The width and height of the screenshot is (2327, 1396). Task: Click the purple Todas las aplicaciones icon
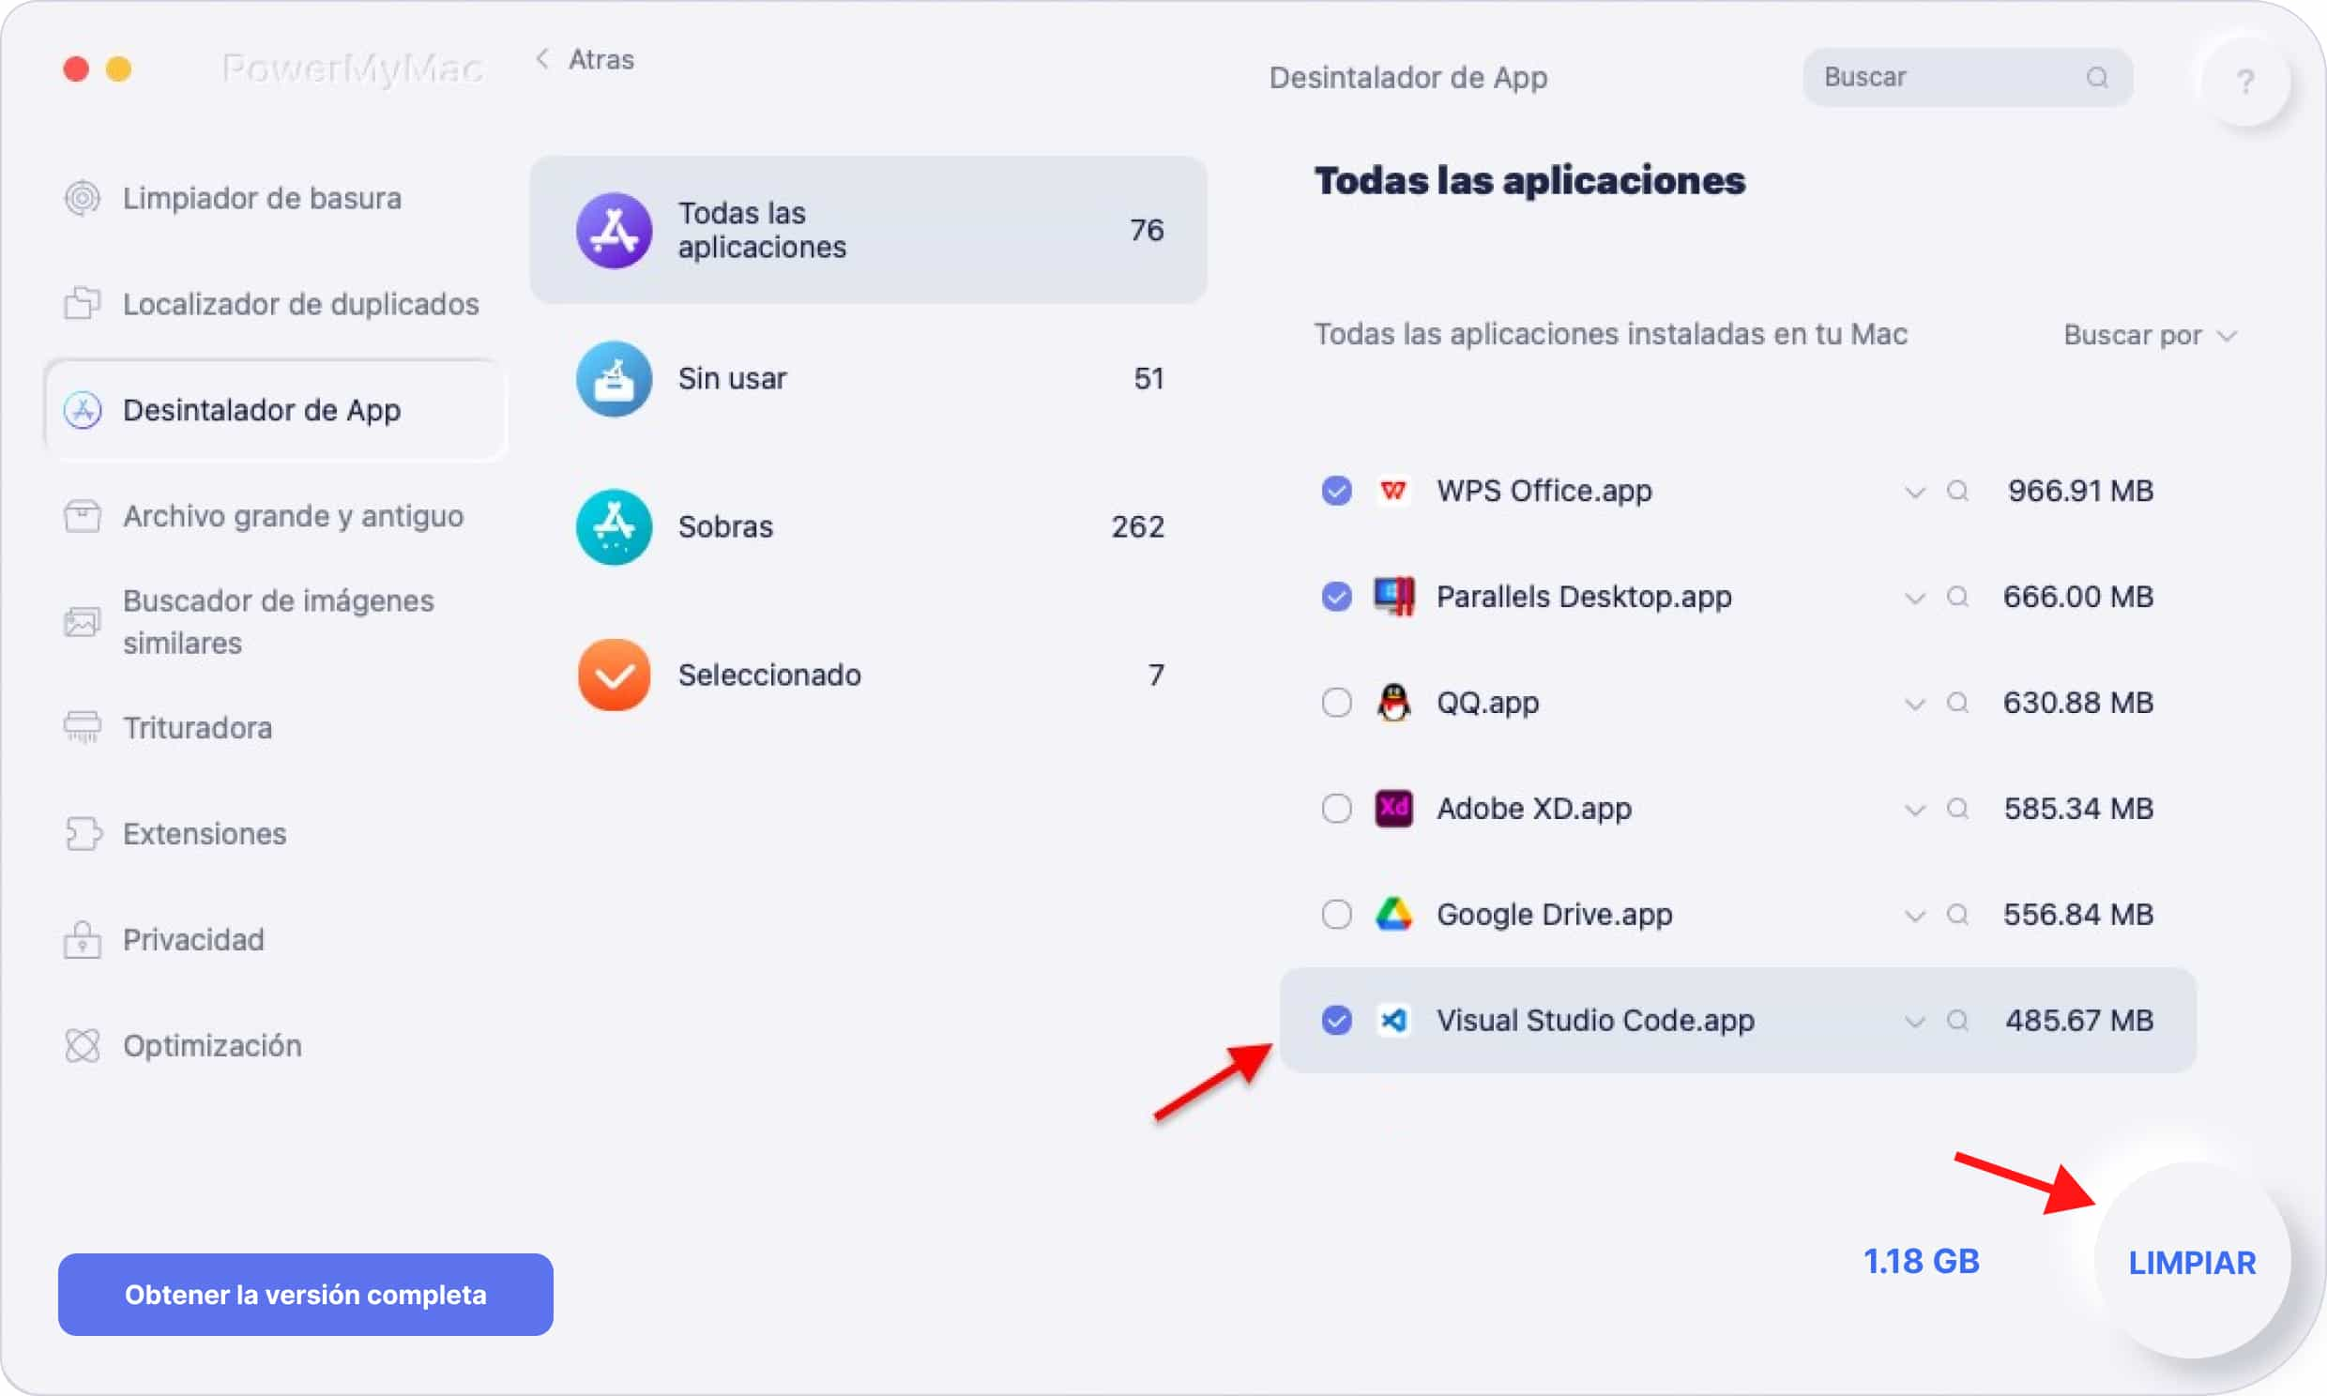click(x=614, y=230)
